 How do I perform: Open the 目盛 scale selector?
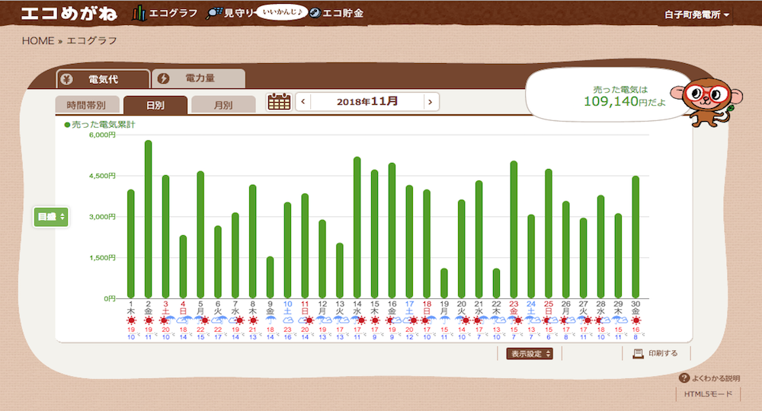51,216
